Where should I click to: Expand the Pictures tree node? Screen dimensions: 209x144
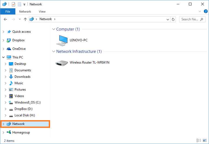tap(5, 90)
